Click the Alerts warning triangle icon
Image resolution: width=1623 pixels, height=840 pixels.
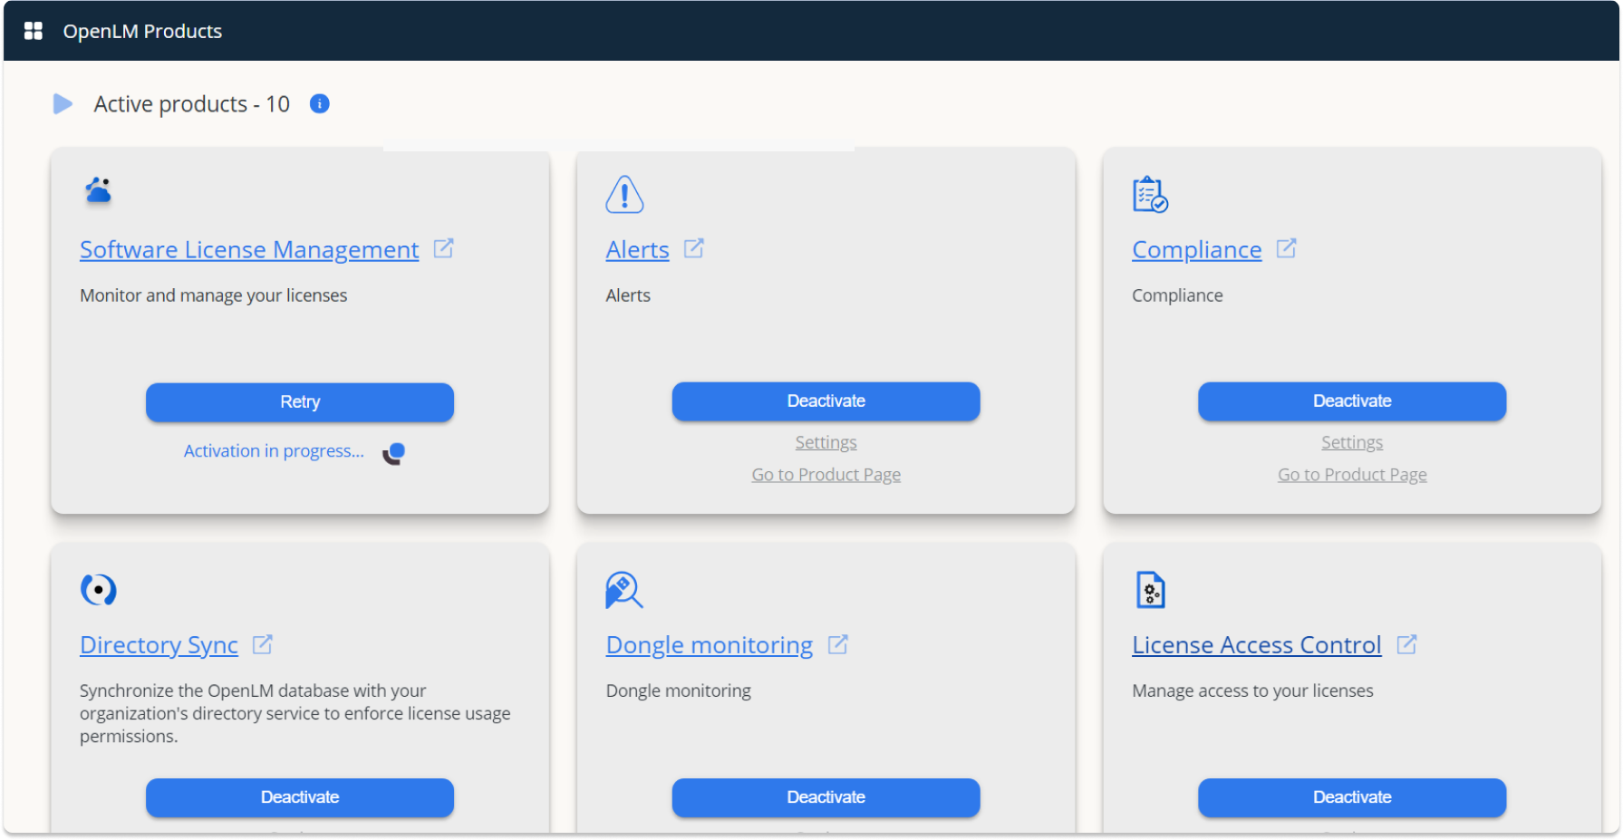(x=623, y=193)
